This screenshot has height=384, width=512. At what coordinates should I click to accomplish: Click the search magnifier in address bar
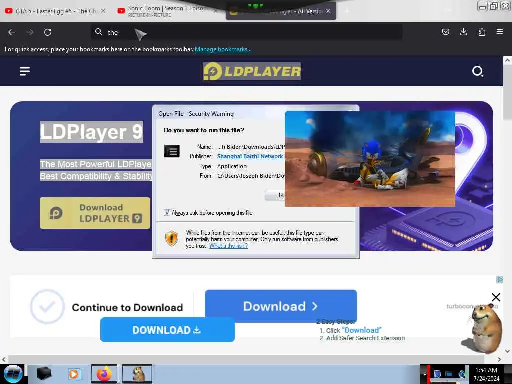point(98,32)
